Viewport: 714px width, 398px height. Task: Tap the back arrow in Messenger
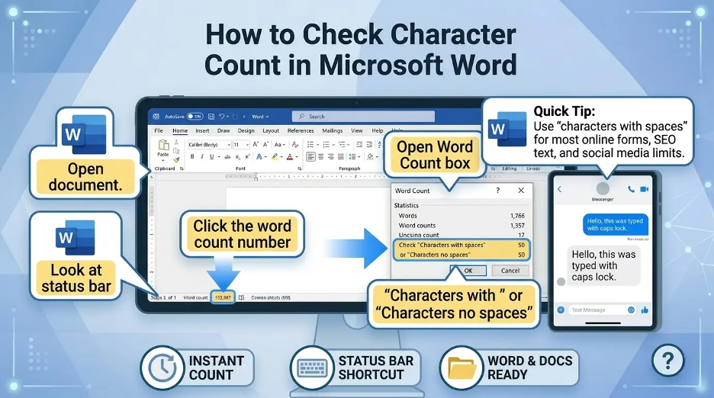pyautogui.click(x=560, y=189)
